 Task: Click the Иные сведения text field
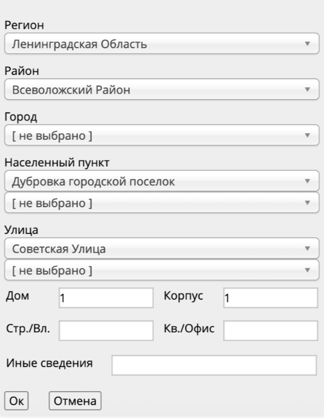click(x=214, y=365)
